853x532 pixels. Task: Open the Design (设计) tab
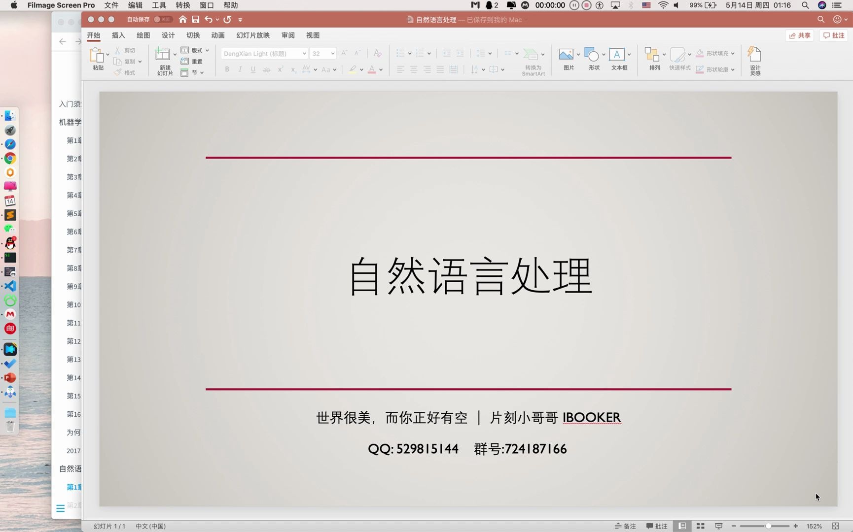tap(168, 35)
